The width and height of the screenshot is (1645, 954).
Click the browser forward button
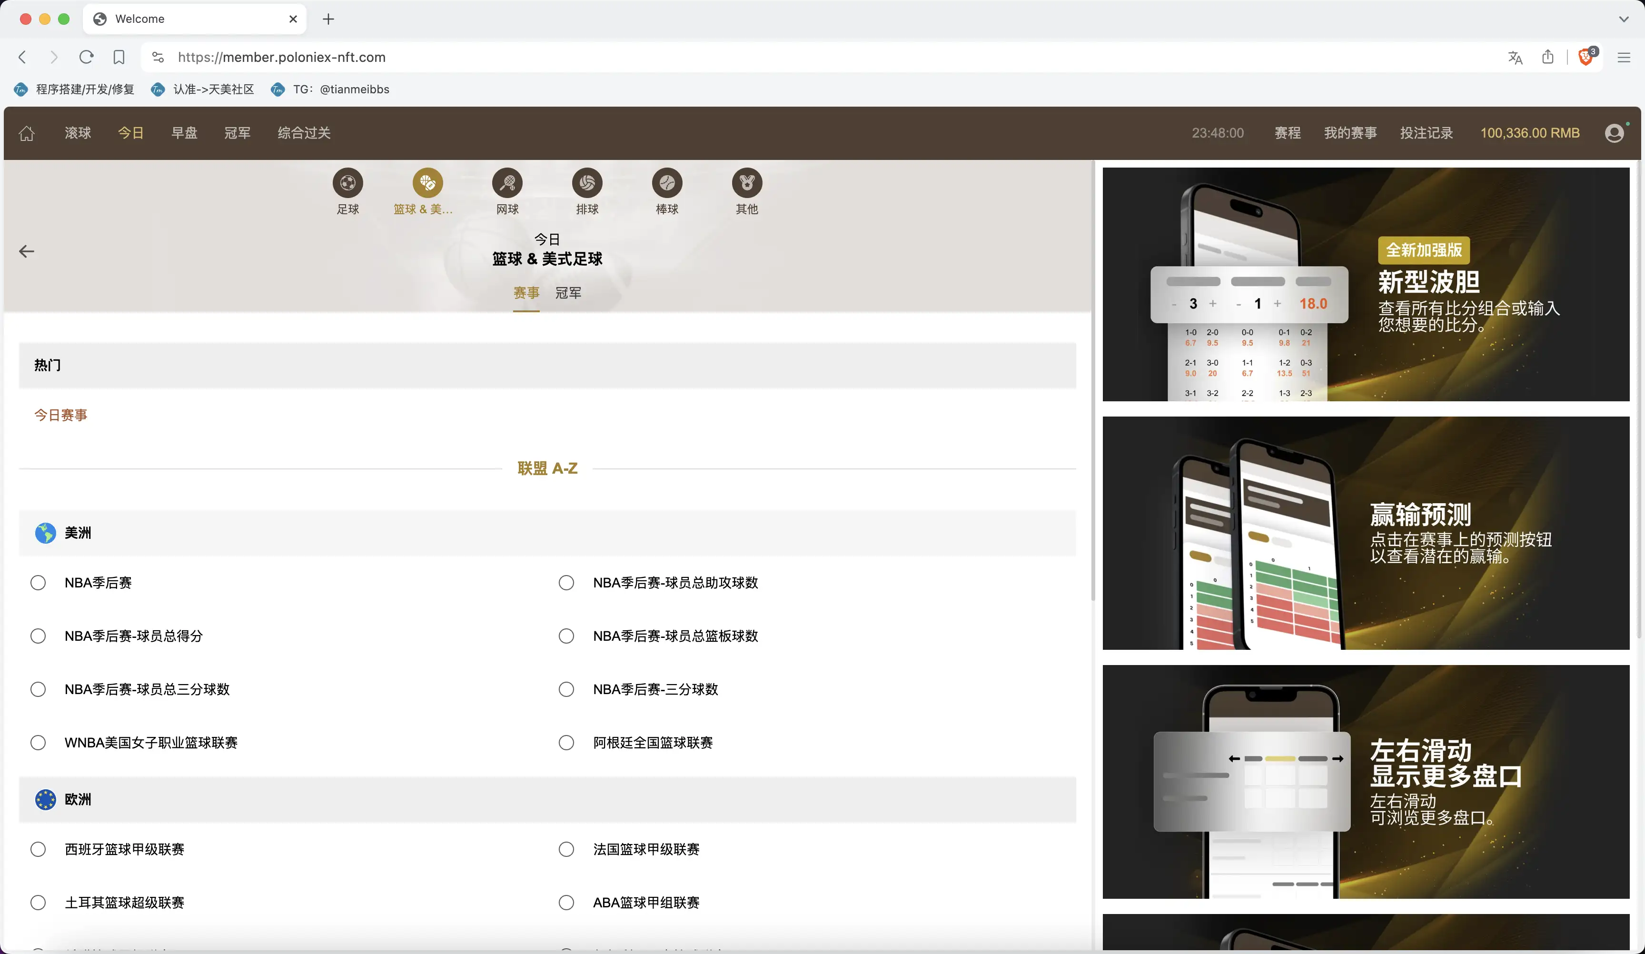click(x=54, y=58)
